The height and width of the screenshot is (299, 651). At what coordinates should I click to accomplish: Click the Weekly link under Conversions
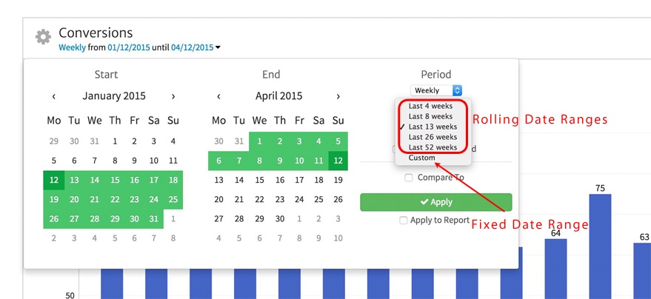(73, 47)
